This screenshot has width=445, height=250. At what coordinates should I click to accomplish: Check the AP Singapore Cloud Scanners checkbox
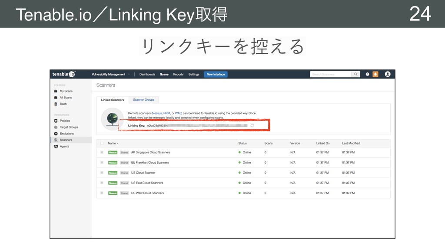pyautogui.click(x=102, y=152)
